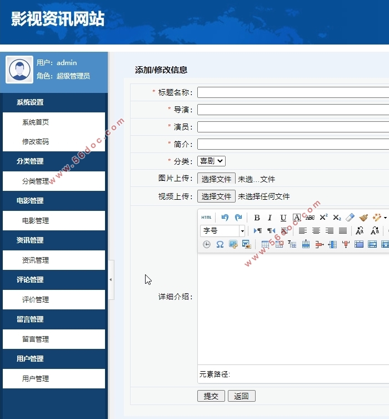This screenshot has width=389, height=419.
Task: Choose a file for 图片上传
Action: 216,179
